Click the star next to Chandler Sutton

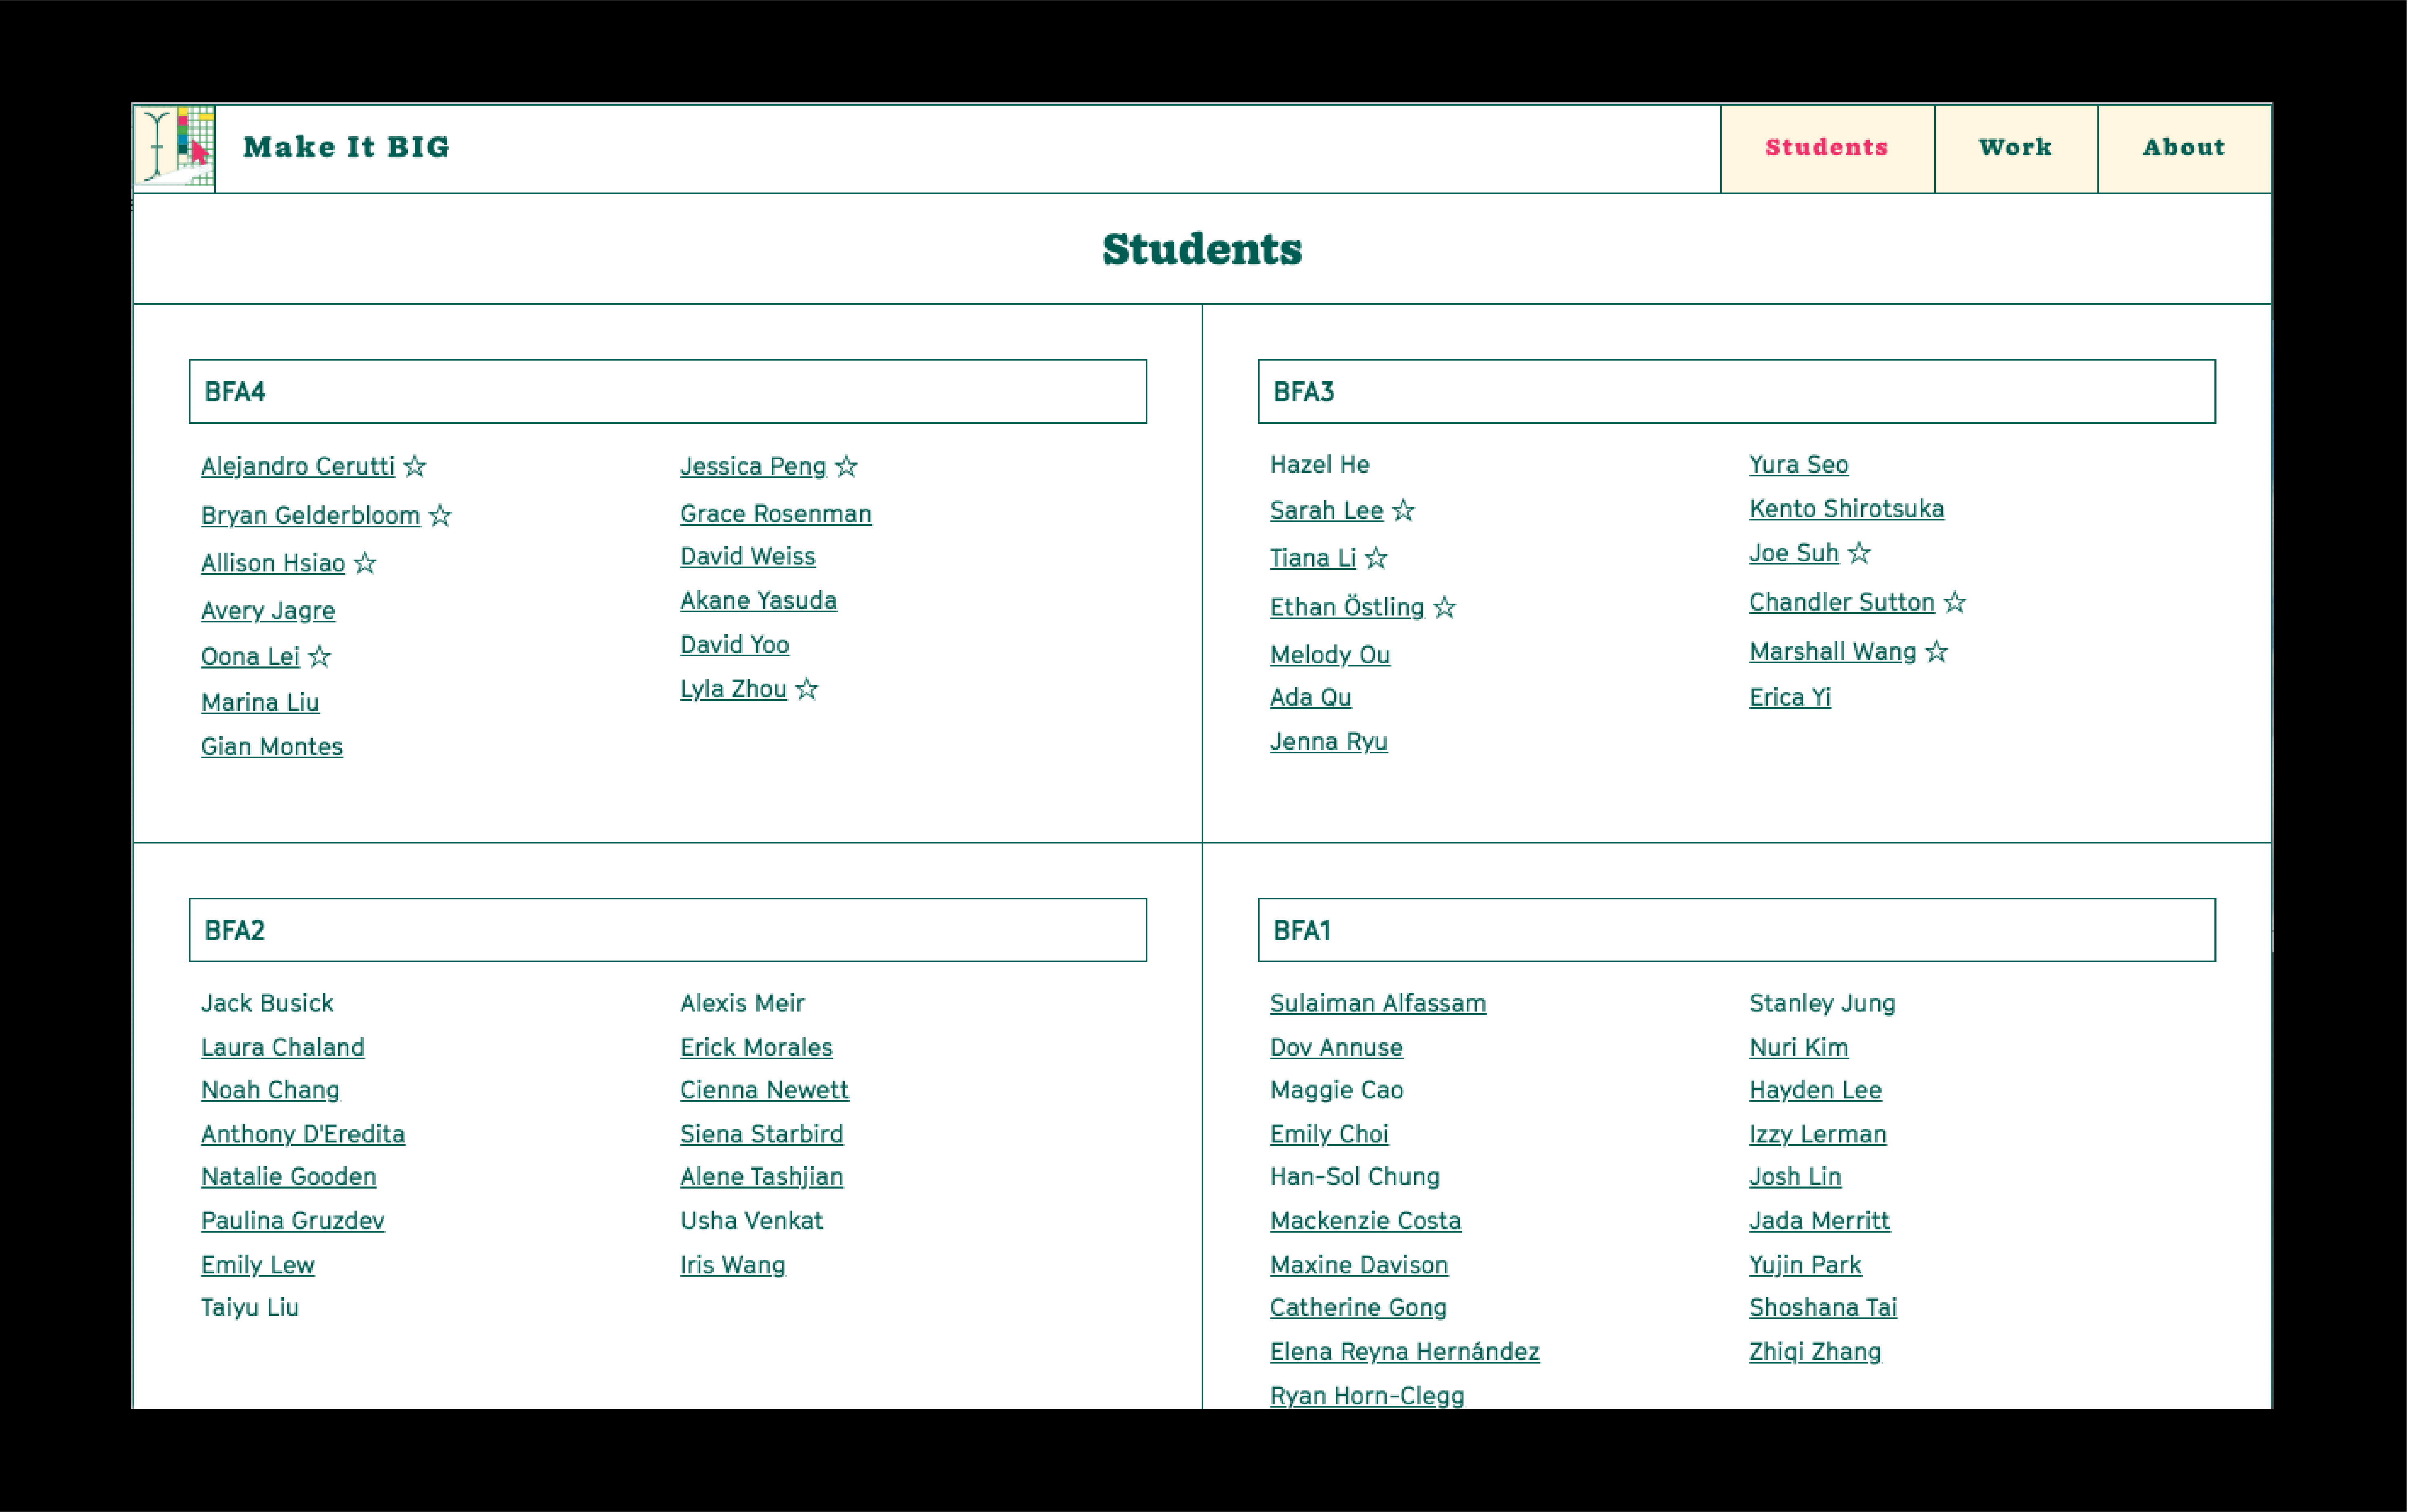coord(1956,602)
